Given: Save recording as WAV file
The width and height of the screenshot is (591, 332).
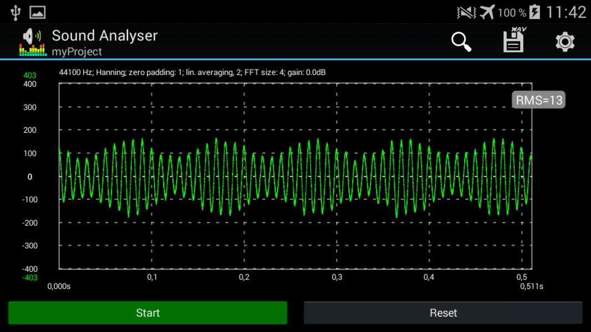Looking at the screenshot, I should pyautogui.click(x=514, y=39).
